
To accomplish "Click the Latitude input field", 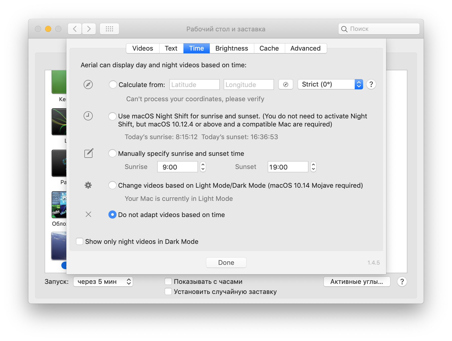I will pos(195,84).
